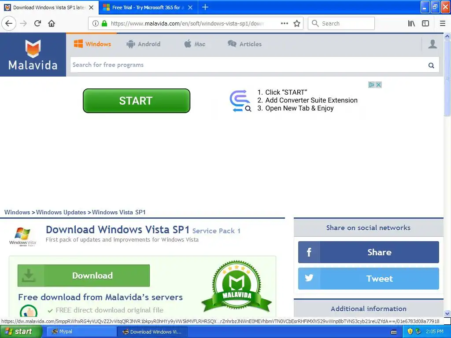
Task: Click the Windows breadcrumb link
Action: click(17, 212)
